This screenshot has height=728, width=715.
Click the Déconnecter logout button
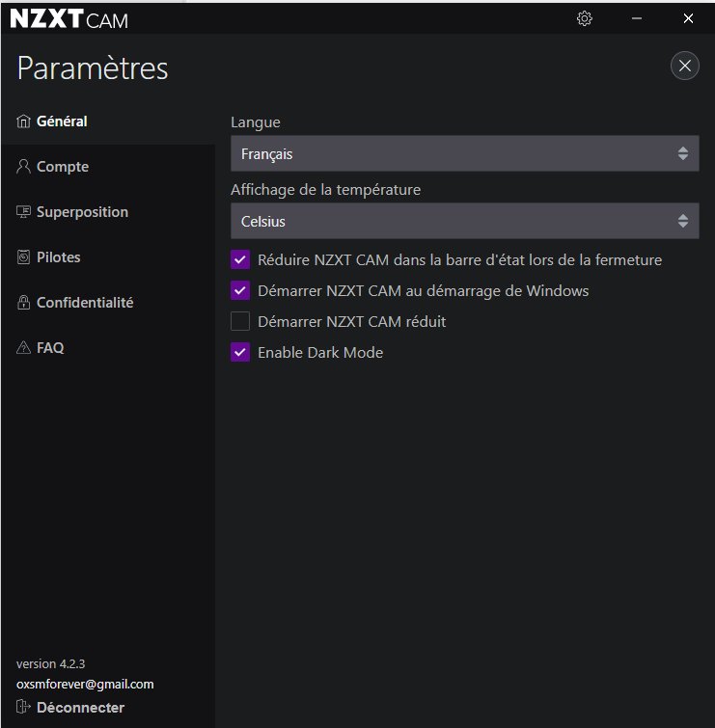[80, 708]
